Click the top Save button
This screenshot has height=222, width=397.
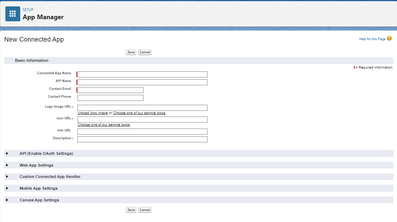tap(131, 52)
